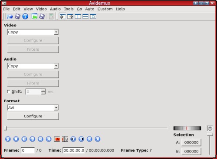Open the Format AVI dropdown
The width and height of the screenshot is (217, 159).
point(33,108)
